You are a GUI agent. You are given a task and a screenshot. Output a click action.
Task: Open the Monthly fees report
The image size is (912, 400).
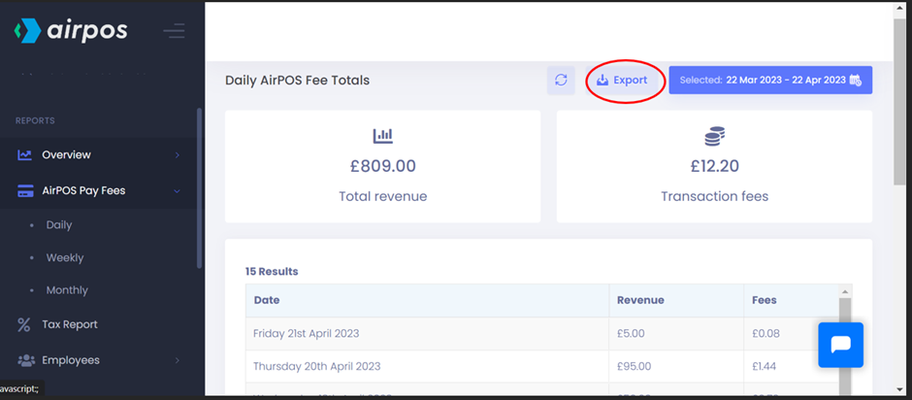pos(67,290)
